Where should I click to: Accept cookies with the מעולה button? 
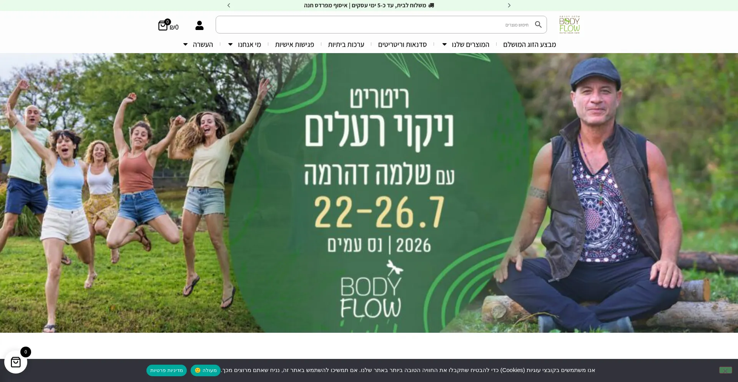(206, 370)
